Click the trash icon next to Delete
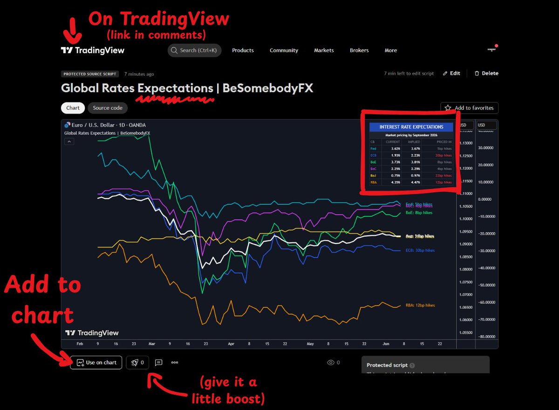 click(477, 74)
